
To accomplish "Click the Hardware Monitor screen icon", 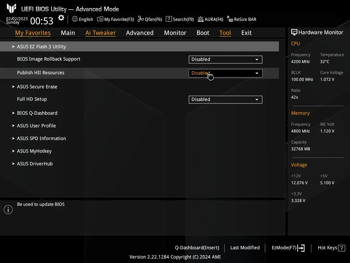I will (294, 33).
